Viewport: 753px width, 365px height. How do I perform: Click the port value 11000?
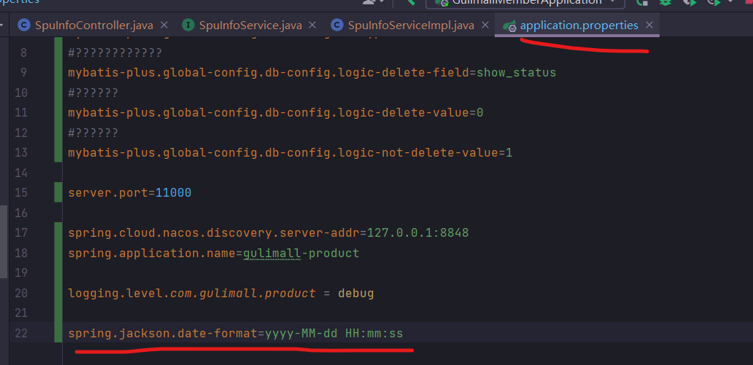174,193
